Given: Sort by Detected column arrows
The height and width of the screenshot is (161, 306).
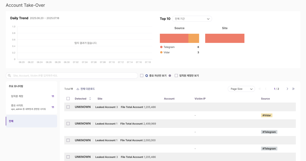Looking at the screenshot, I should [x=90, y=99].
